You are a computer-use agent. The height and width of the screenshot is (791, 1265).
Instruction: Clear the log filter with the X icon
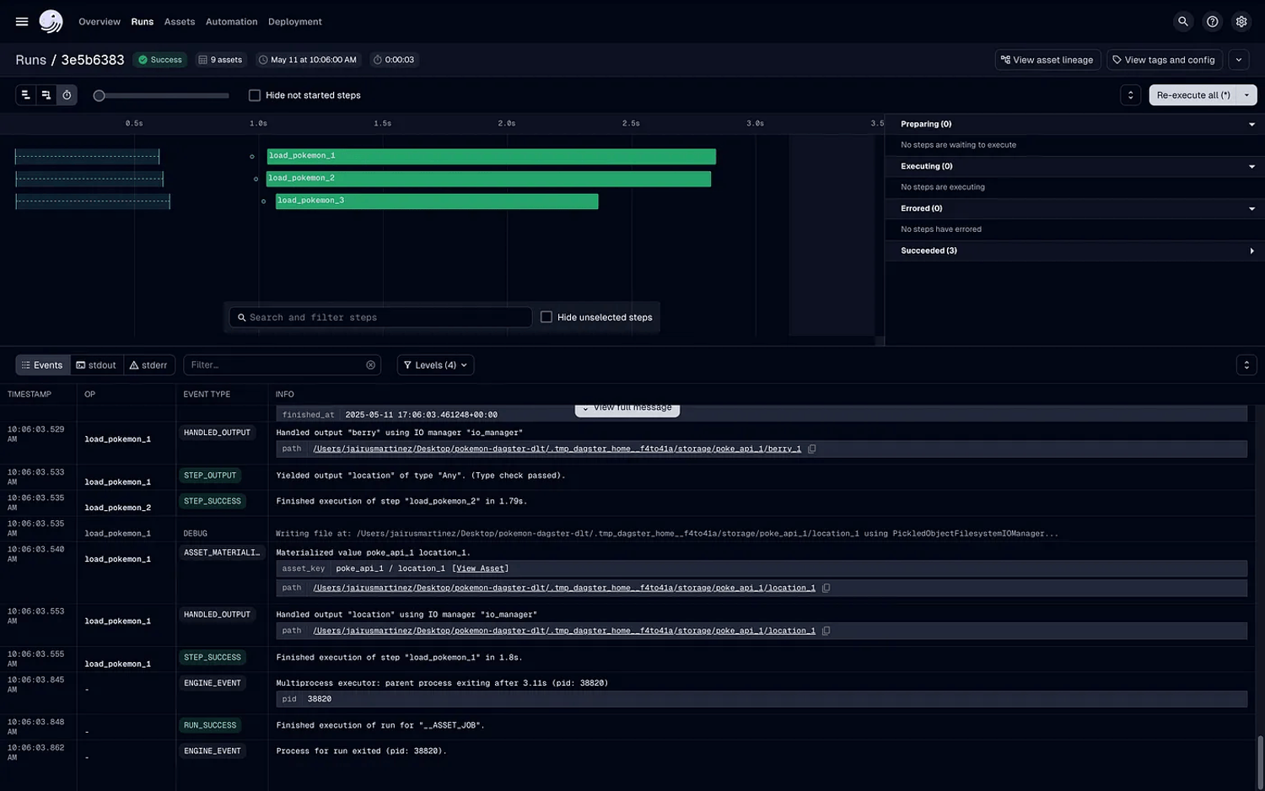tap(370, 365)
